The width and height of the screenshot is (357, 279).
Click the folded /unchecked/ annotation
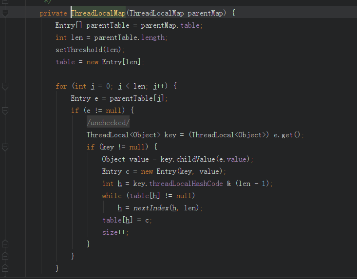[x=108, y=123]
